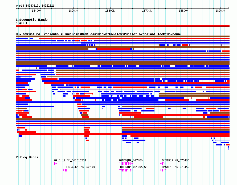237x185 pixels.
Task: Click the ruler's right scroll arrow
Action: [229, 8]
